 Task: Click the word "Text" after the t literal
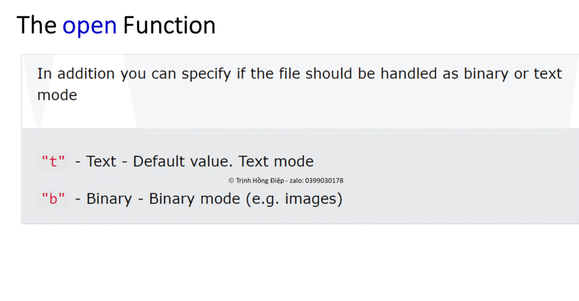pos(101,162)
